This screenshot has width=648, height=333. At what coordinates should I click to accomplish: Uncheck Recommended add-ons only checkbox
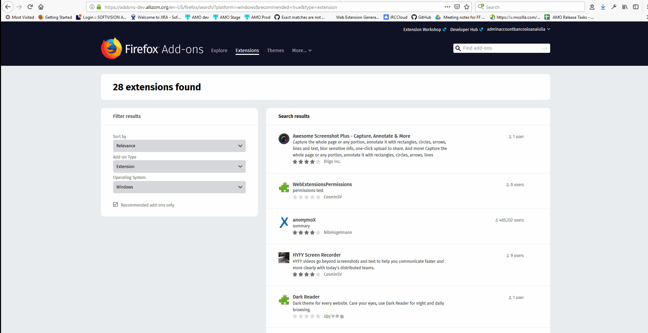click(x=116, y=205)
